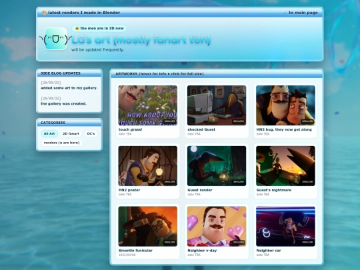The width and height of the screenshot is (360, 270).
Task: Open the 'shocked Guest' artwork thumbnail
Action: click(x=217, y=105)
